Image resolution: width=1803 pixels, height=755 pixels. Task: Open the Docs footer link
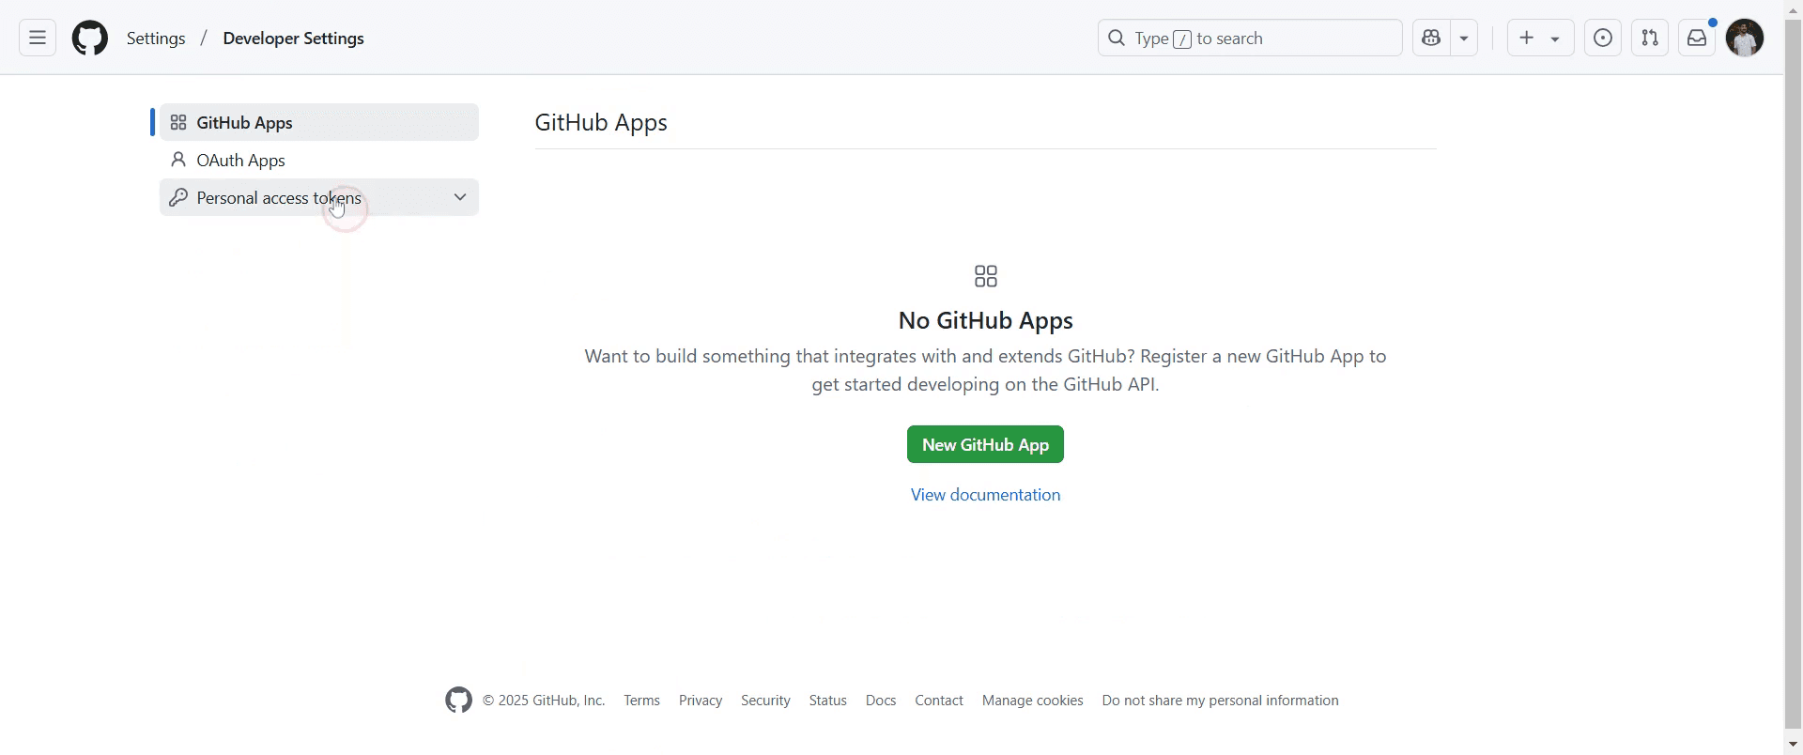point(881,701)
